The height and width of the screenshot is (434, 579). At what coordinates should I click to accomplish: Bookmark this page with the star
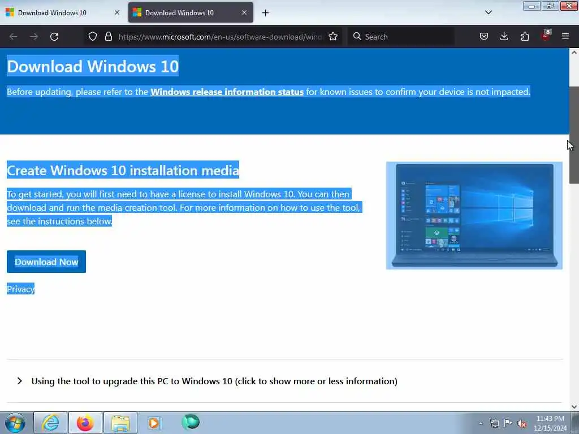point(333,36)
